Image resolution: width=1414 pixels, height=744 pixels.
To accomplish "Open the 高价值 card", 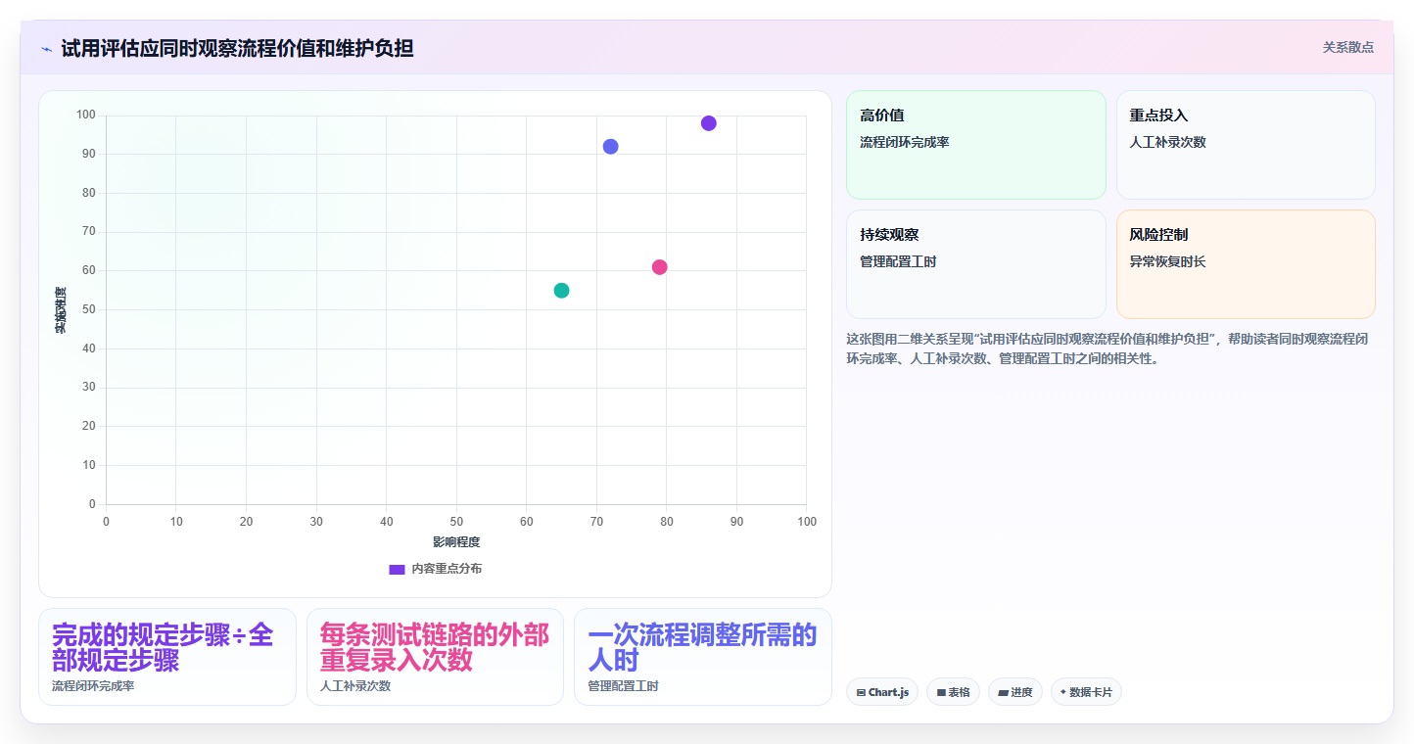I will (976, 145).
